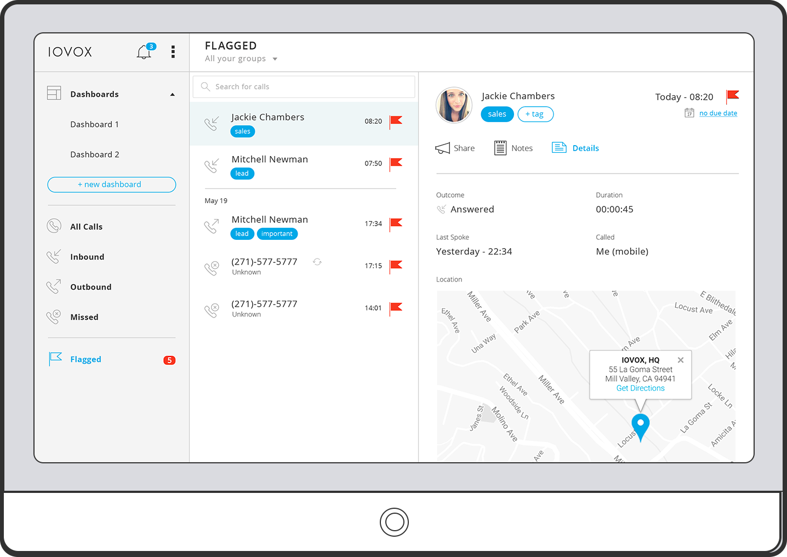Open the three-dot overflow menu
Image resolution: width=787 pixels, height=557 pixels.
[173, 51]
